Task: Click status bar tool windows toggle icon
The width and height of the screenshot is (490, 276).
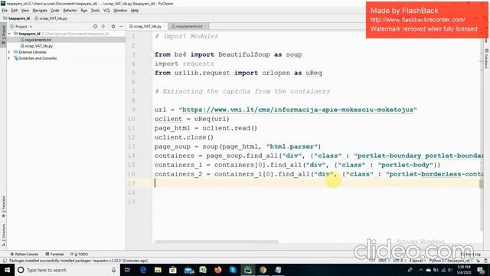Action: (x=5, y=261)
